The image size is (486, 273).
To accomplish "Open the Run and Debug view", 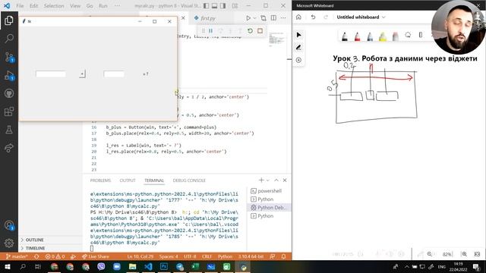I will pyautogui.click(x=9, y=75).
